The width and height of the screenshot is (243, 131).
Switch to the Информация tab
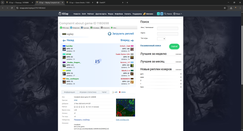[69, 92]
